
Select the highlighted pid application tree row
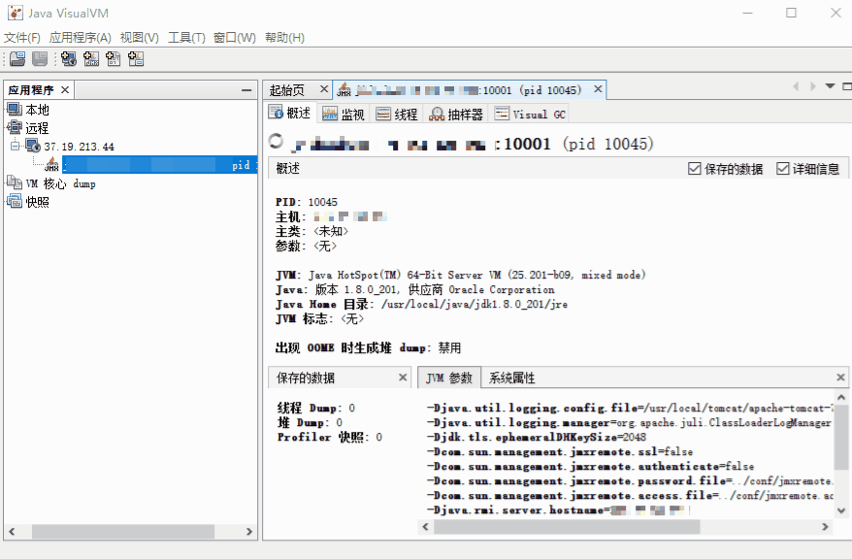coord(160,165)
